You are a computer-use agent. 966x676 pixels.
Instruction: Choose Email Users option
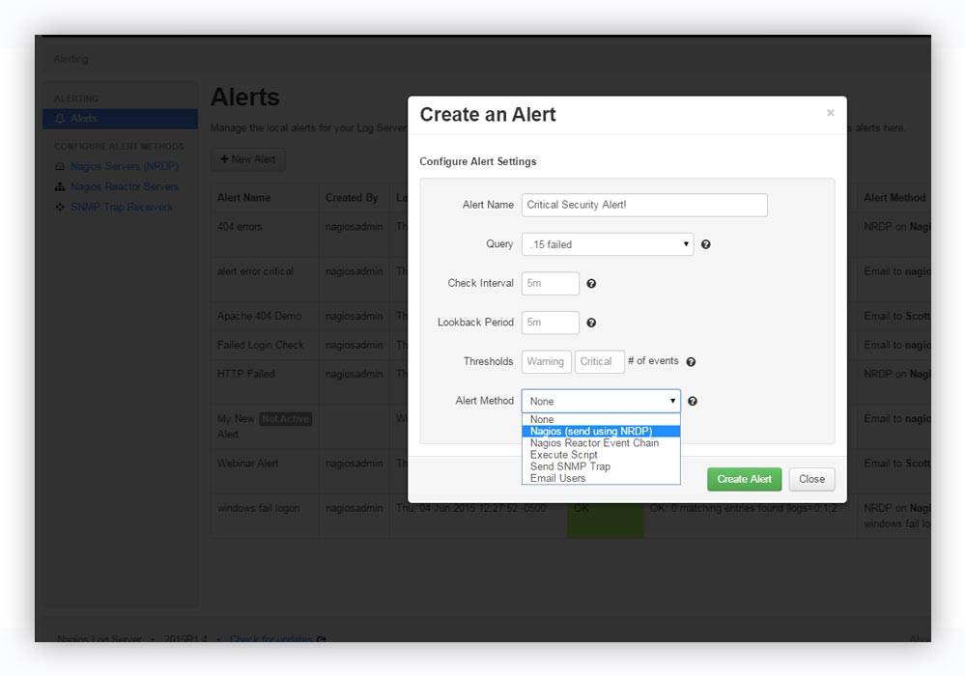(x=601, y=478)
